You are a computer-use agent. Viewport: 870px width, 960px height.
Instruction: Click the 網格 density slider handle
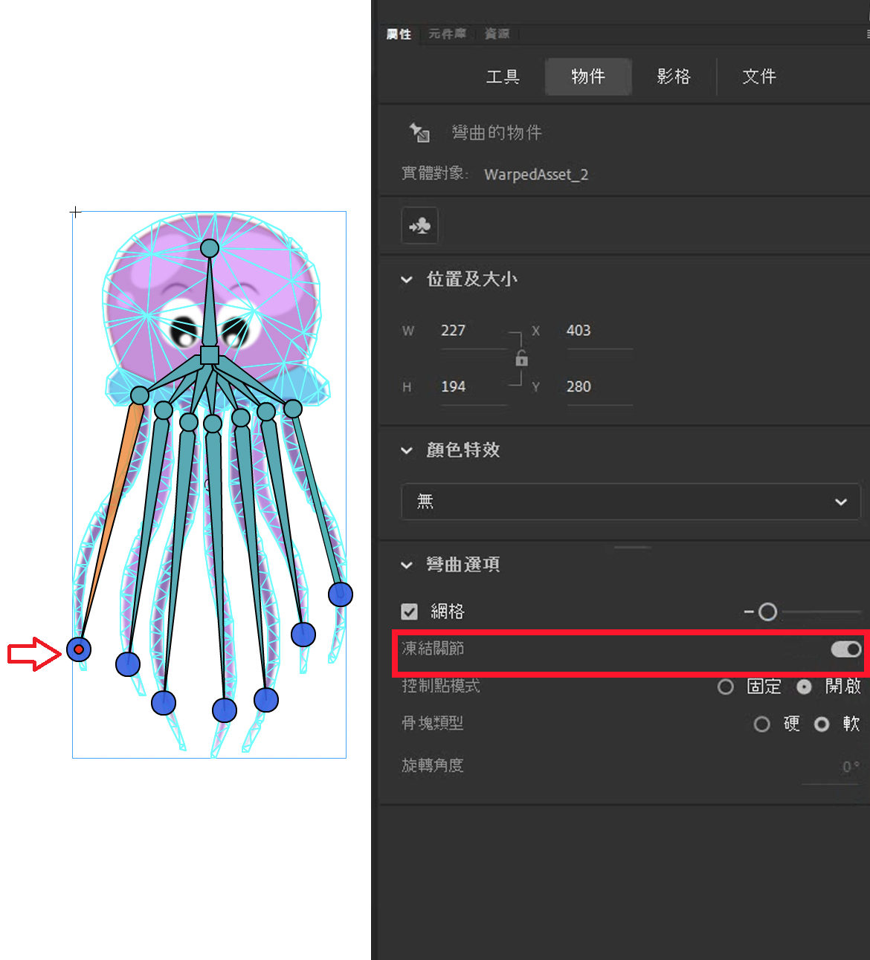pos(768,612)
